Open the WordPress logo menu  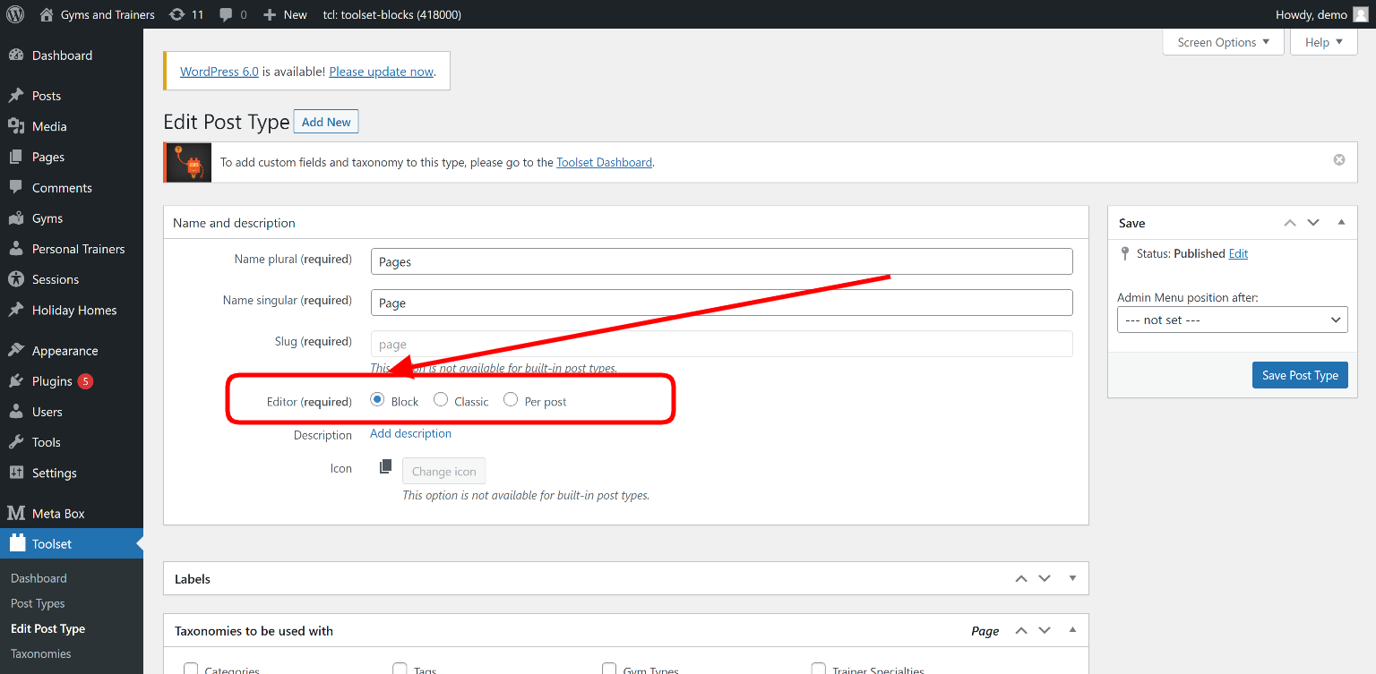coord(14,14)
